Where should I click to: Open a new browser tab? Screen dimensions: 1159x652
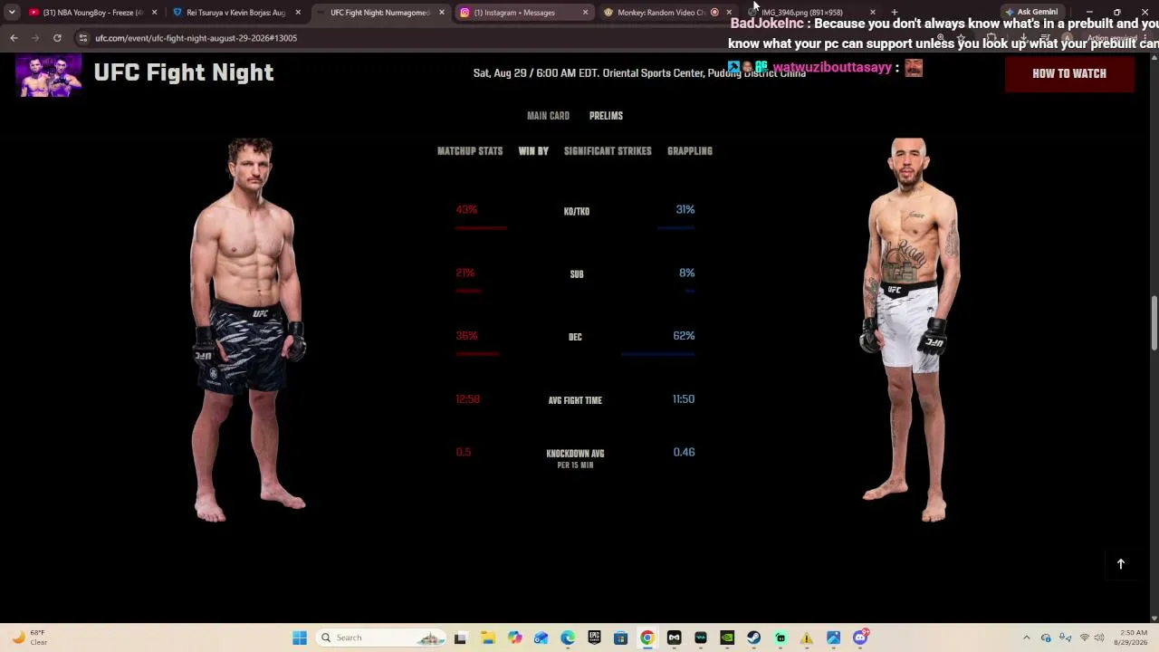coord(895,13)
